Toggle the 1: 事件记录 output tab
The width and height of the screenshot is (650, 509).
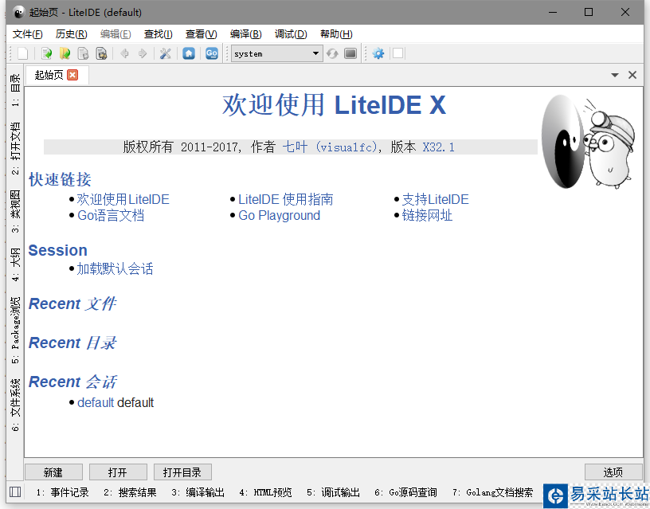tap(63, 492)
